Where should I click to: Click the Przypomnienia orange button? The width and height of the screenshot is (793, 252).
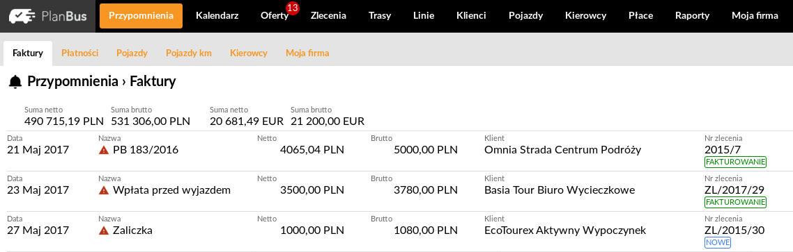tap(141, 16)
